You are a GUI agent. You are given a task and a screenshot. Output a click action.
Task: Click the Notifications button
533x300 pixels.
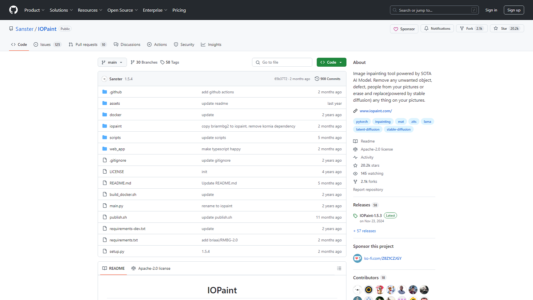click(x=437, y=29)
